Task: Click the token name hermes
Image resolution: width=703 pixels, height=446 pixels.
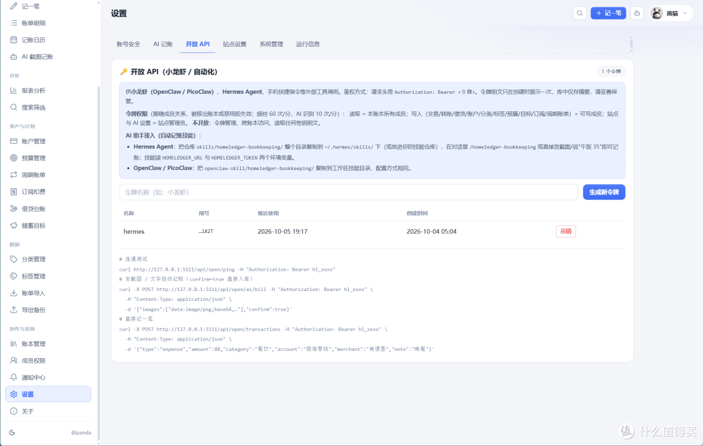Action: tap(134, 232)
